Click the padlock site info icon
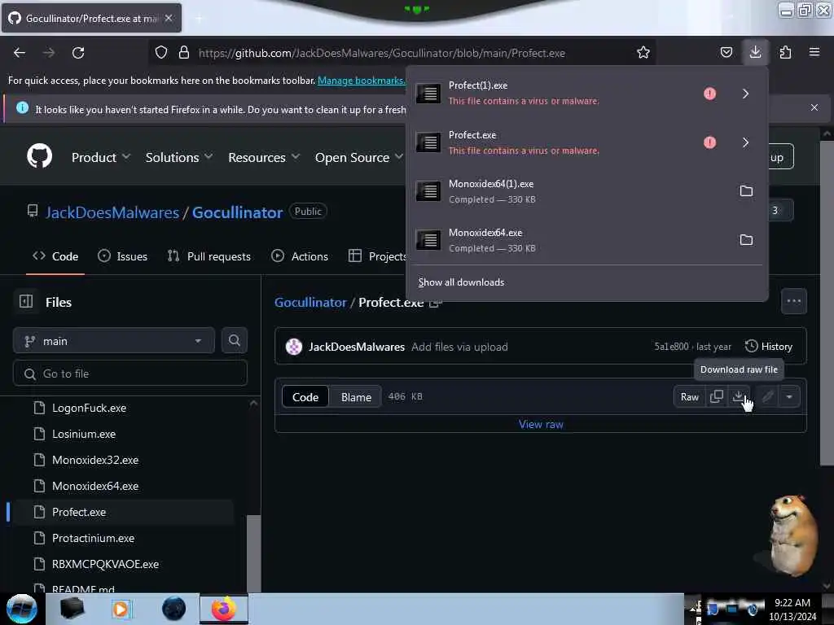Image resolution: width=834 pixels, height=625 pixels. [x=184, y=53]
